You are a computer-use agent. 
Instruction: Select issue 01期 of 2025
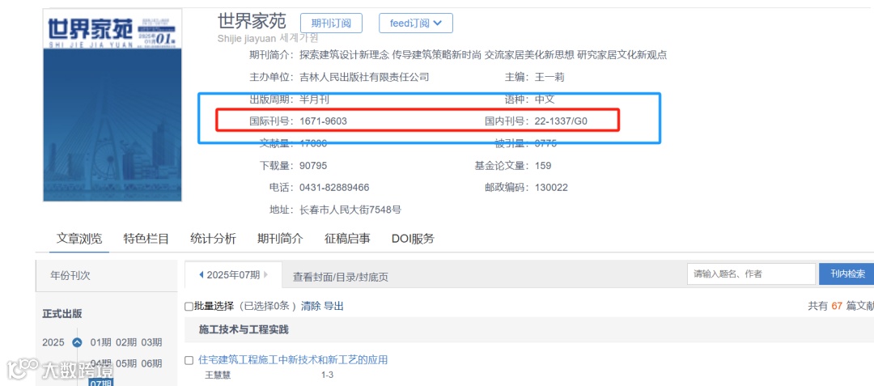[101, 342]
